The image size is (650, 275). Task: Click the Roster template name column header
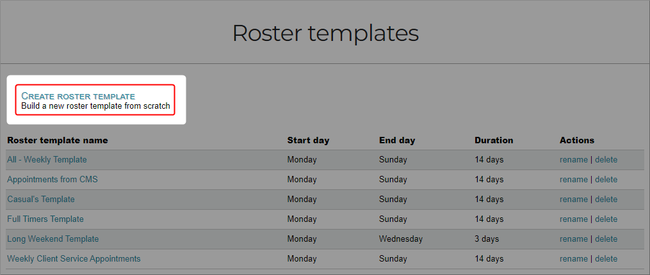(x=57, y=140)
